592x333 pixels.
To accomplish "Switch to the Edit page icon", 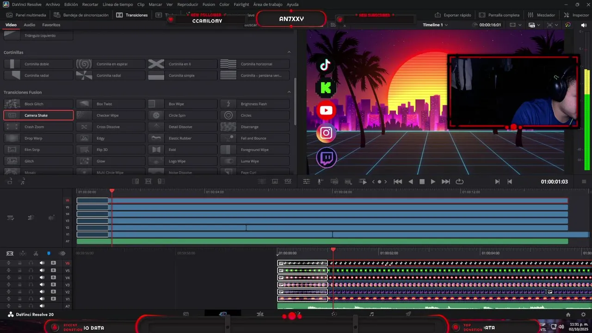I will coord(260,314).
